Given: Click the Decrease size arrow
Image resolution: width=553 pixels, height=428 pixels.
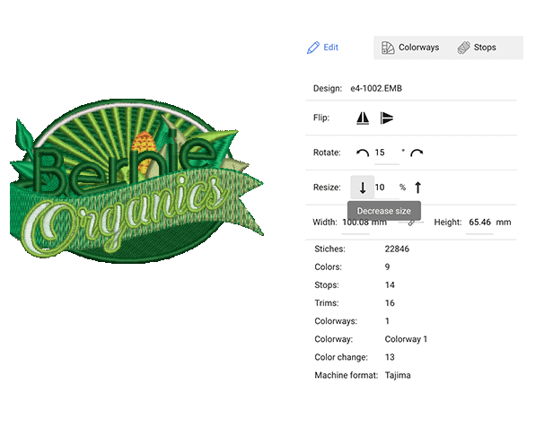Looking at the screenshot, I should tap(363, 188).
